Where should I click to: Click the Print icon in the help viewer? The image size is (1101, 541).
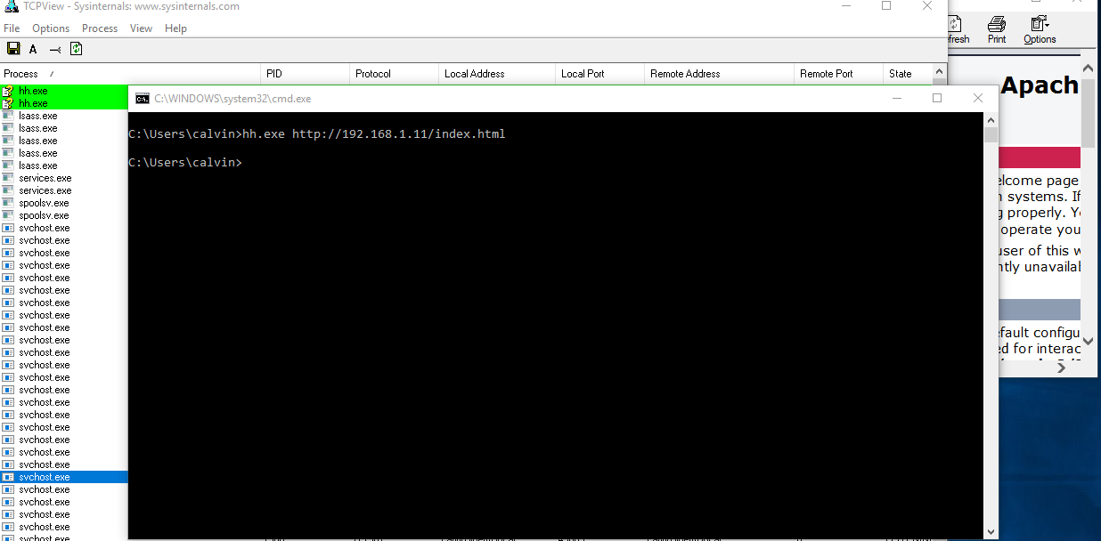[x=997, y=29]
